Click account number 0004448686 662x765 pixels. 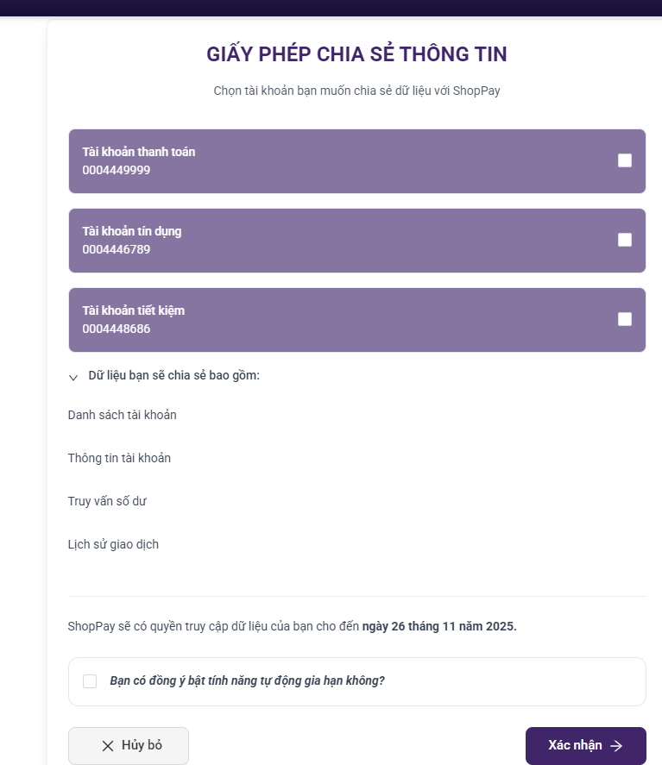click(117, 329)
